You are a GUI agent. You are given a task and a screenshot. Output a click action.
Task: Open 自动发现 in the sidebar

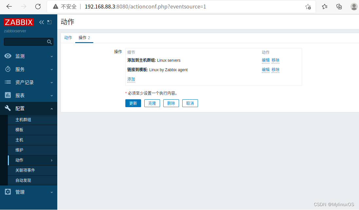pos(32,180)
